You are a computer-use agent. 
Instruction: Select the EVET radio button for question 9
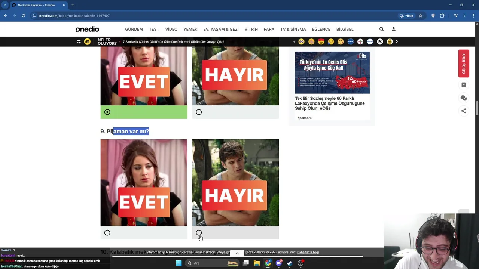[107, 233]
